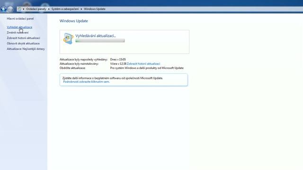Expand arrow before Ovládací panely breadcrumb

tap(24, 9)
